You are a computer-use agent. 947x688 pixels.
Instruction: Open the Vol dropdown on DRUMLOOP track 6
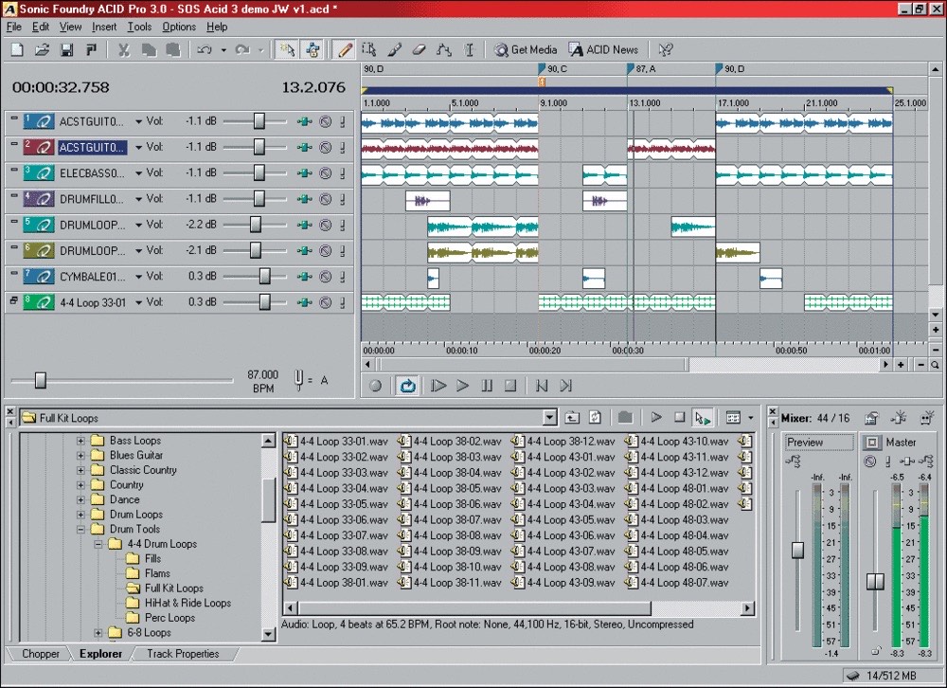[x=138, y=251]
